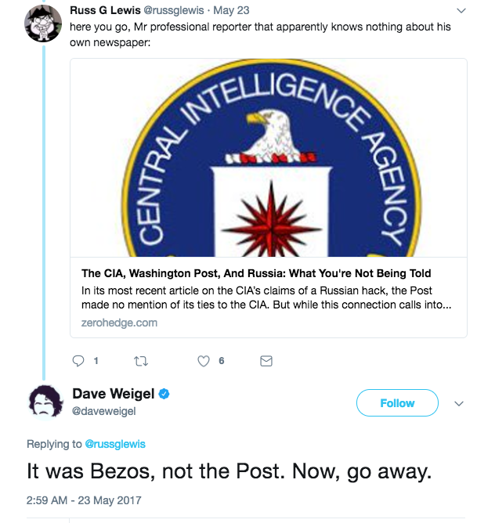Like the tweet with heart icon
477x523 pixels.
coord(204,361)
